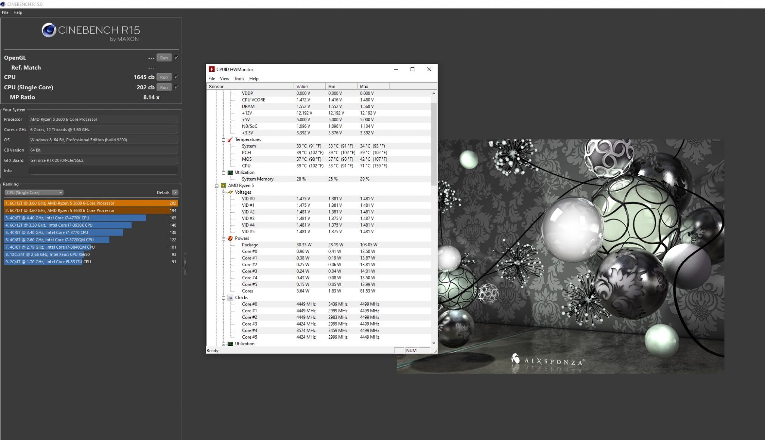The image size is (765, 440).
Task: Click the Info input field in Your System
Action: click(x=103, y=170)
